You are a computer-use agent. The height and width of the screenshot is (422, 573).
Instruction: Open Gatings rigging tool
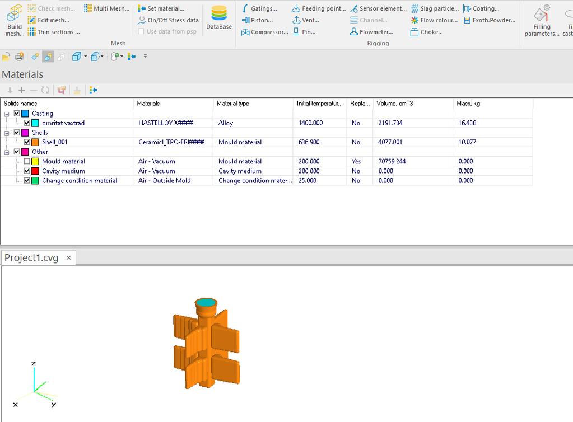[259, 8]
